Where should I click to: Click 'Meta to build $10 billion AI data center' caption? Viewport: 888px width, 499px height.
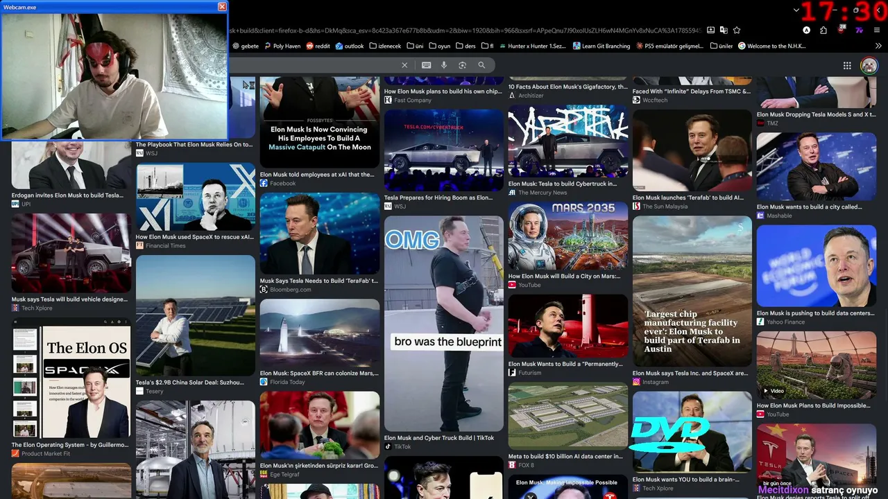coord(565,457)
